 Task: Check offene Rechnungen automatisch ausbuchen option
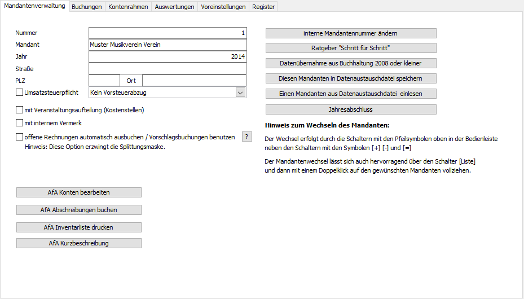pyautogui.click(x=20, y=137)
